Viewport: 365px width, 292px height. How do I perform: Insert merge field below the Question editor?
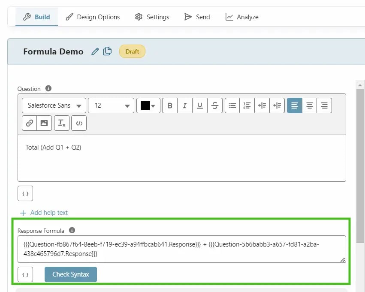pos(25,193)
